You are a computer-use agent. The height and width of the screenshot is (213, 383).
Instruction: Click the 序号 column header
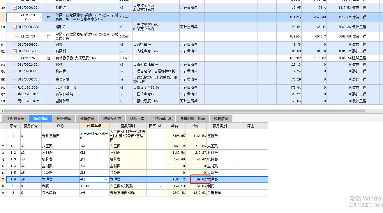pos(13,126)
